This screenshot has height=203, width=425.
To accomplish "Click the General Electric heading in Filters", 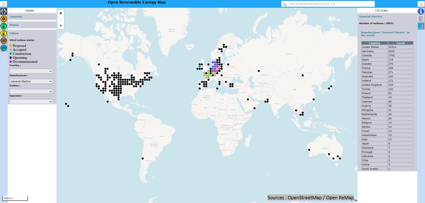I will pyautogui.click(x=371, y=17).
